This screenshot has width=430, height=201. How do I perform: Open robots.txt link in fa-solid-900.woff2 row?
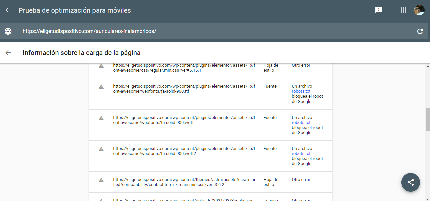click(x=301, y=154)
